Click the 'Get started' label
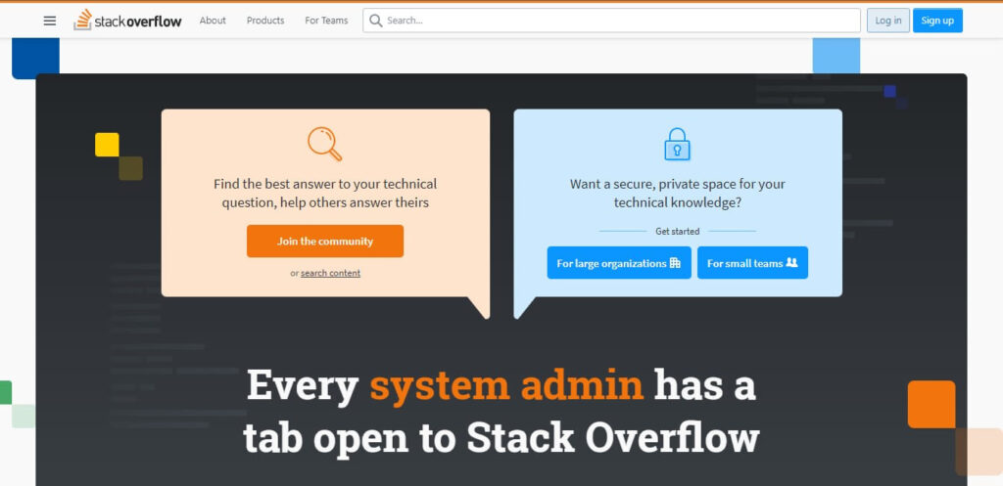This screenshot has width=1003, height=486. pos(678,231)
